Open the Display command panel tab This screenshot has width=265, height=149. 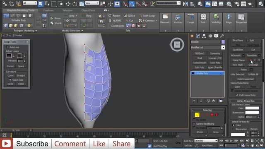(216, 36)
